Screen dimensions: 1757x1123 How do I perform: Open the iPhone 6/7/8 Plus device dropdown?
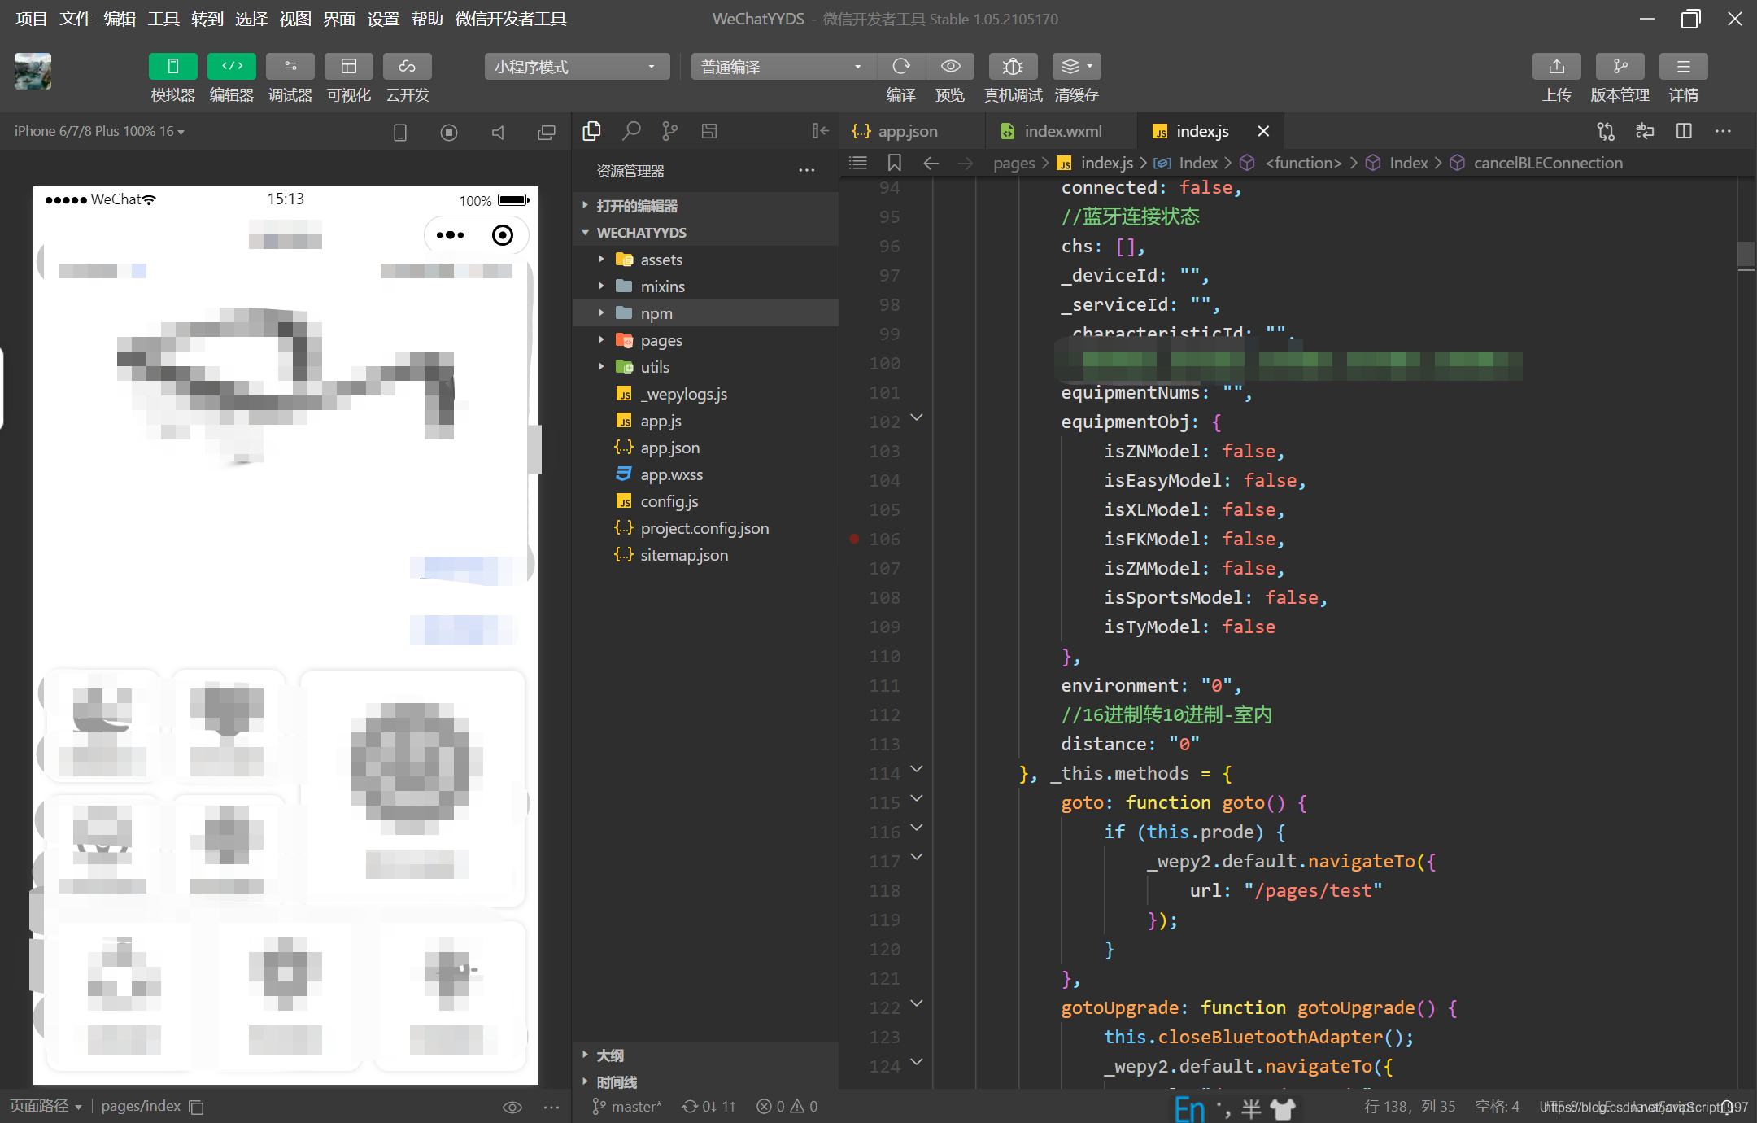click(x=99, y=131)
